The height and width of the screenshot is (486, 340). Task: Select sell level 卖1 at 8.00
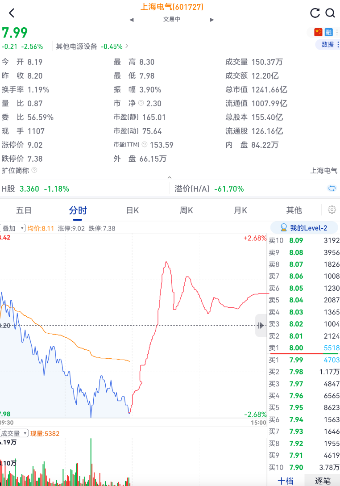(304, 348)
